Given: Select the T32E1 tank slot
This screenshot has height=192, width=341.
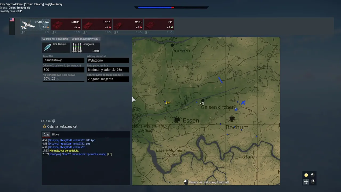Looking at the screenshot, I should click(x=97, y=25).
